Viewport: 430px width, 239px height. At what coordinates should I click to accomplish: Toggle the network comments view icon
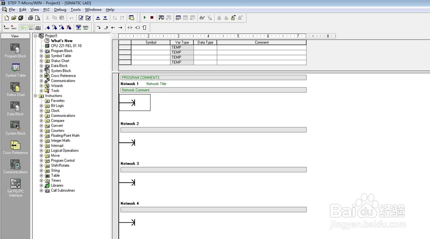point(31,28)
